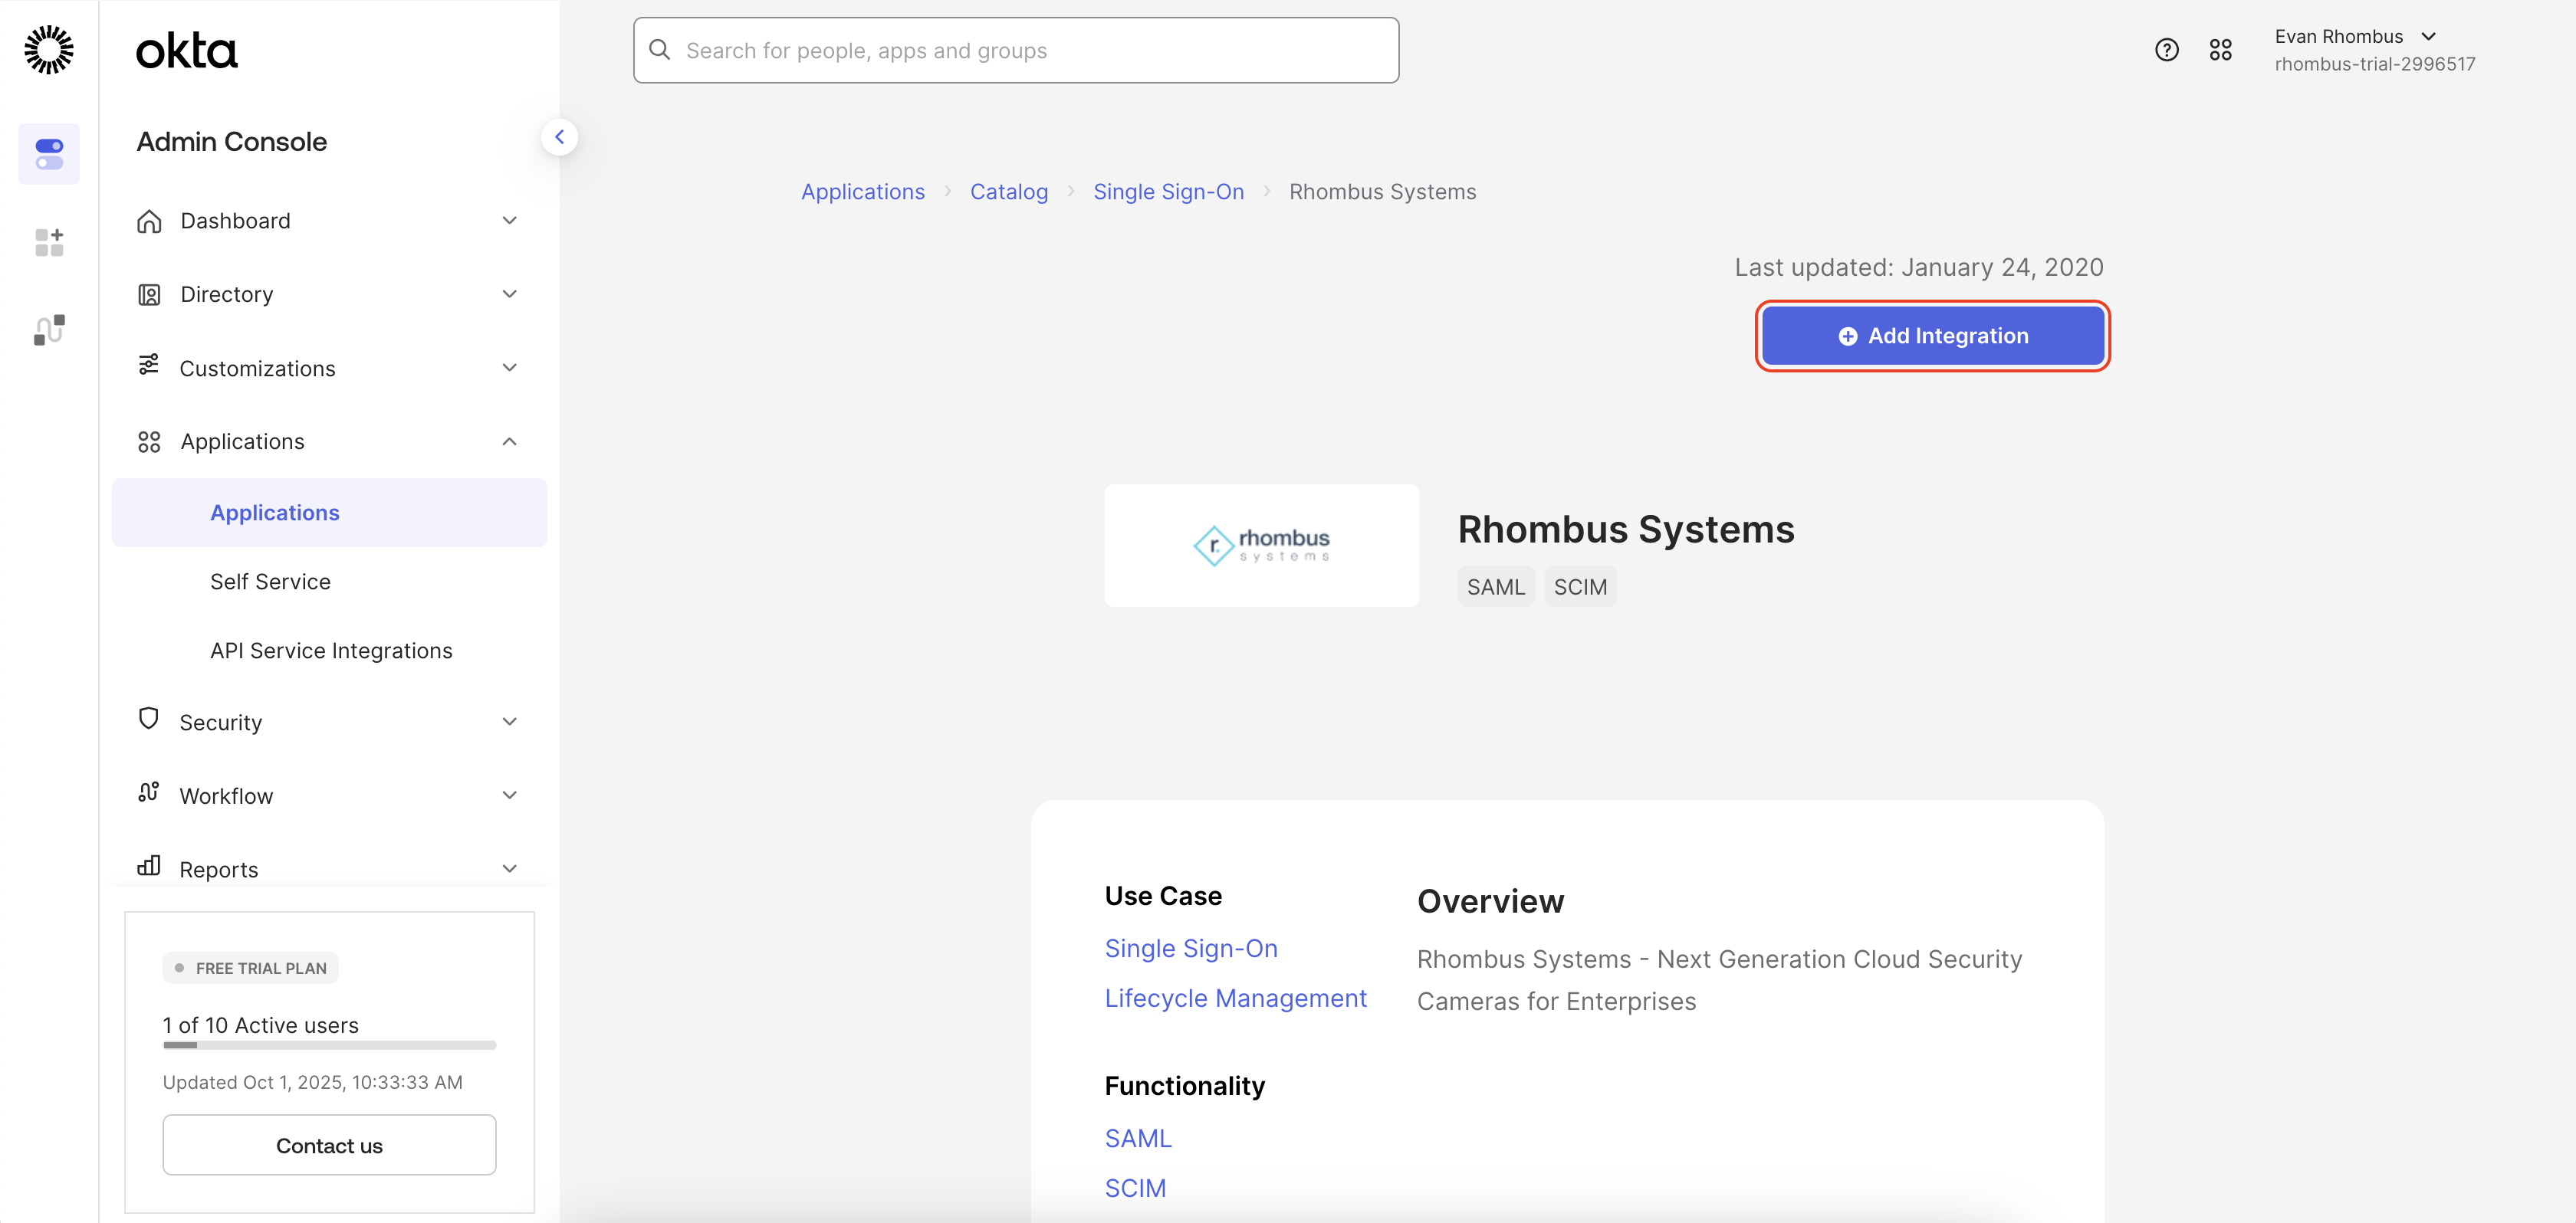The width and height of the screenshot is (2576, 1223).
Task: Open Single Sign-On use case link
Action: click(x=1191, y=948)
